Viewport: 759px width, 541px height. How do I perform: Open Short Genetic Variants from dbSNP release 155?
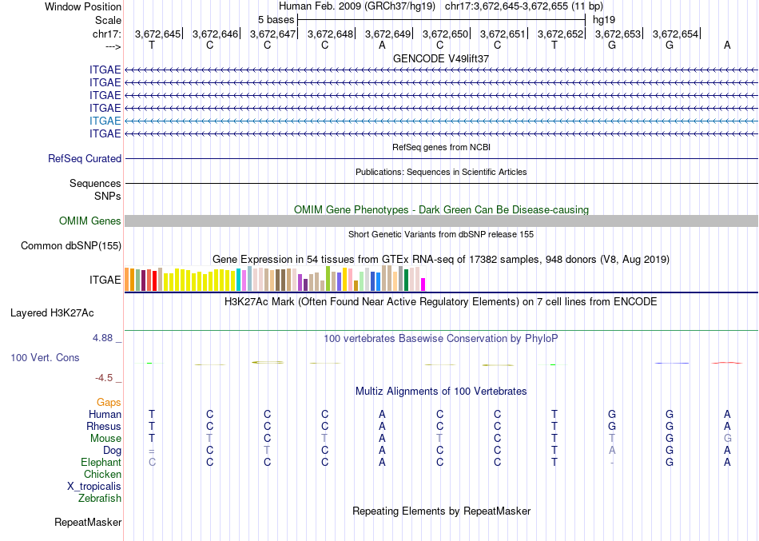point(441,234)
